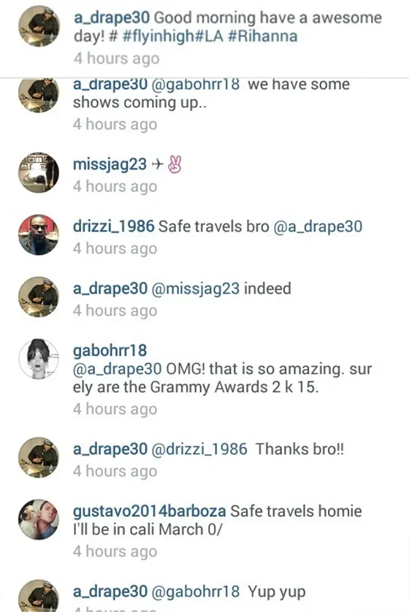Open gabohrr18's black-and-white avatar
The image size is (409, 612).
[x=39, y=359]
